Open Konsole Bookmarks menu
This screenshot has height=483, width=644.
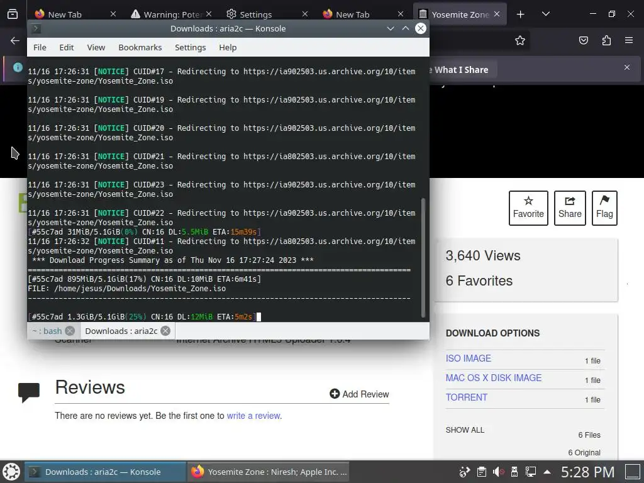coord(140,47)
